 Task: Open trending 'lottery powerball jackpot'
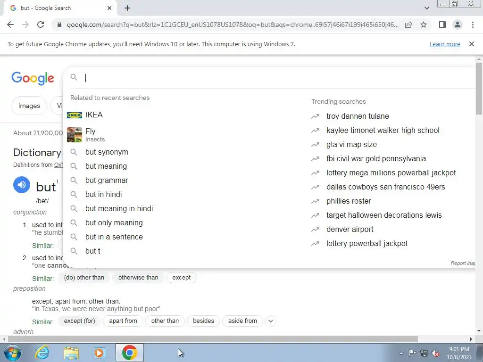[367, 244]
